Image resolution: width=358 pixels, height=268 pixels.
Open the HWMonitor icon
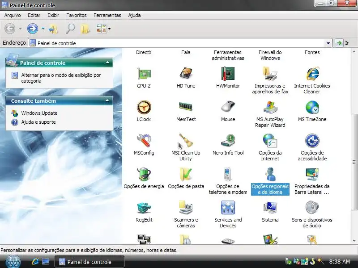[x=228, y=74]
